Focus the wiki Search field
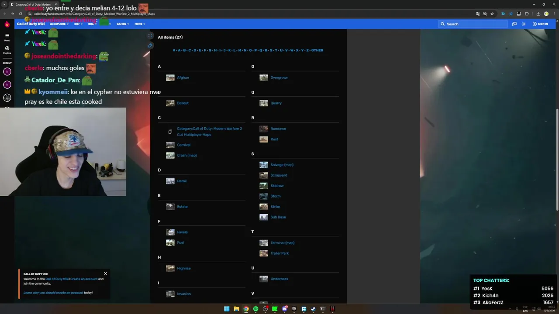The height and width of the screenshot is (314, 559). coord(473,24)
